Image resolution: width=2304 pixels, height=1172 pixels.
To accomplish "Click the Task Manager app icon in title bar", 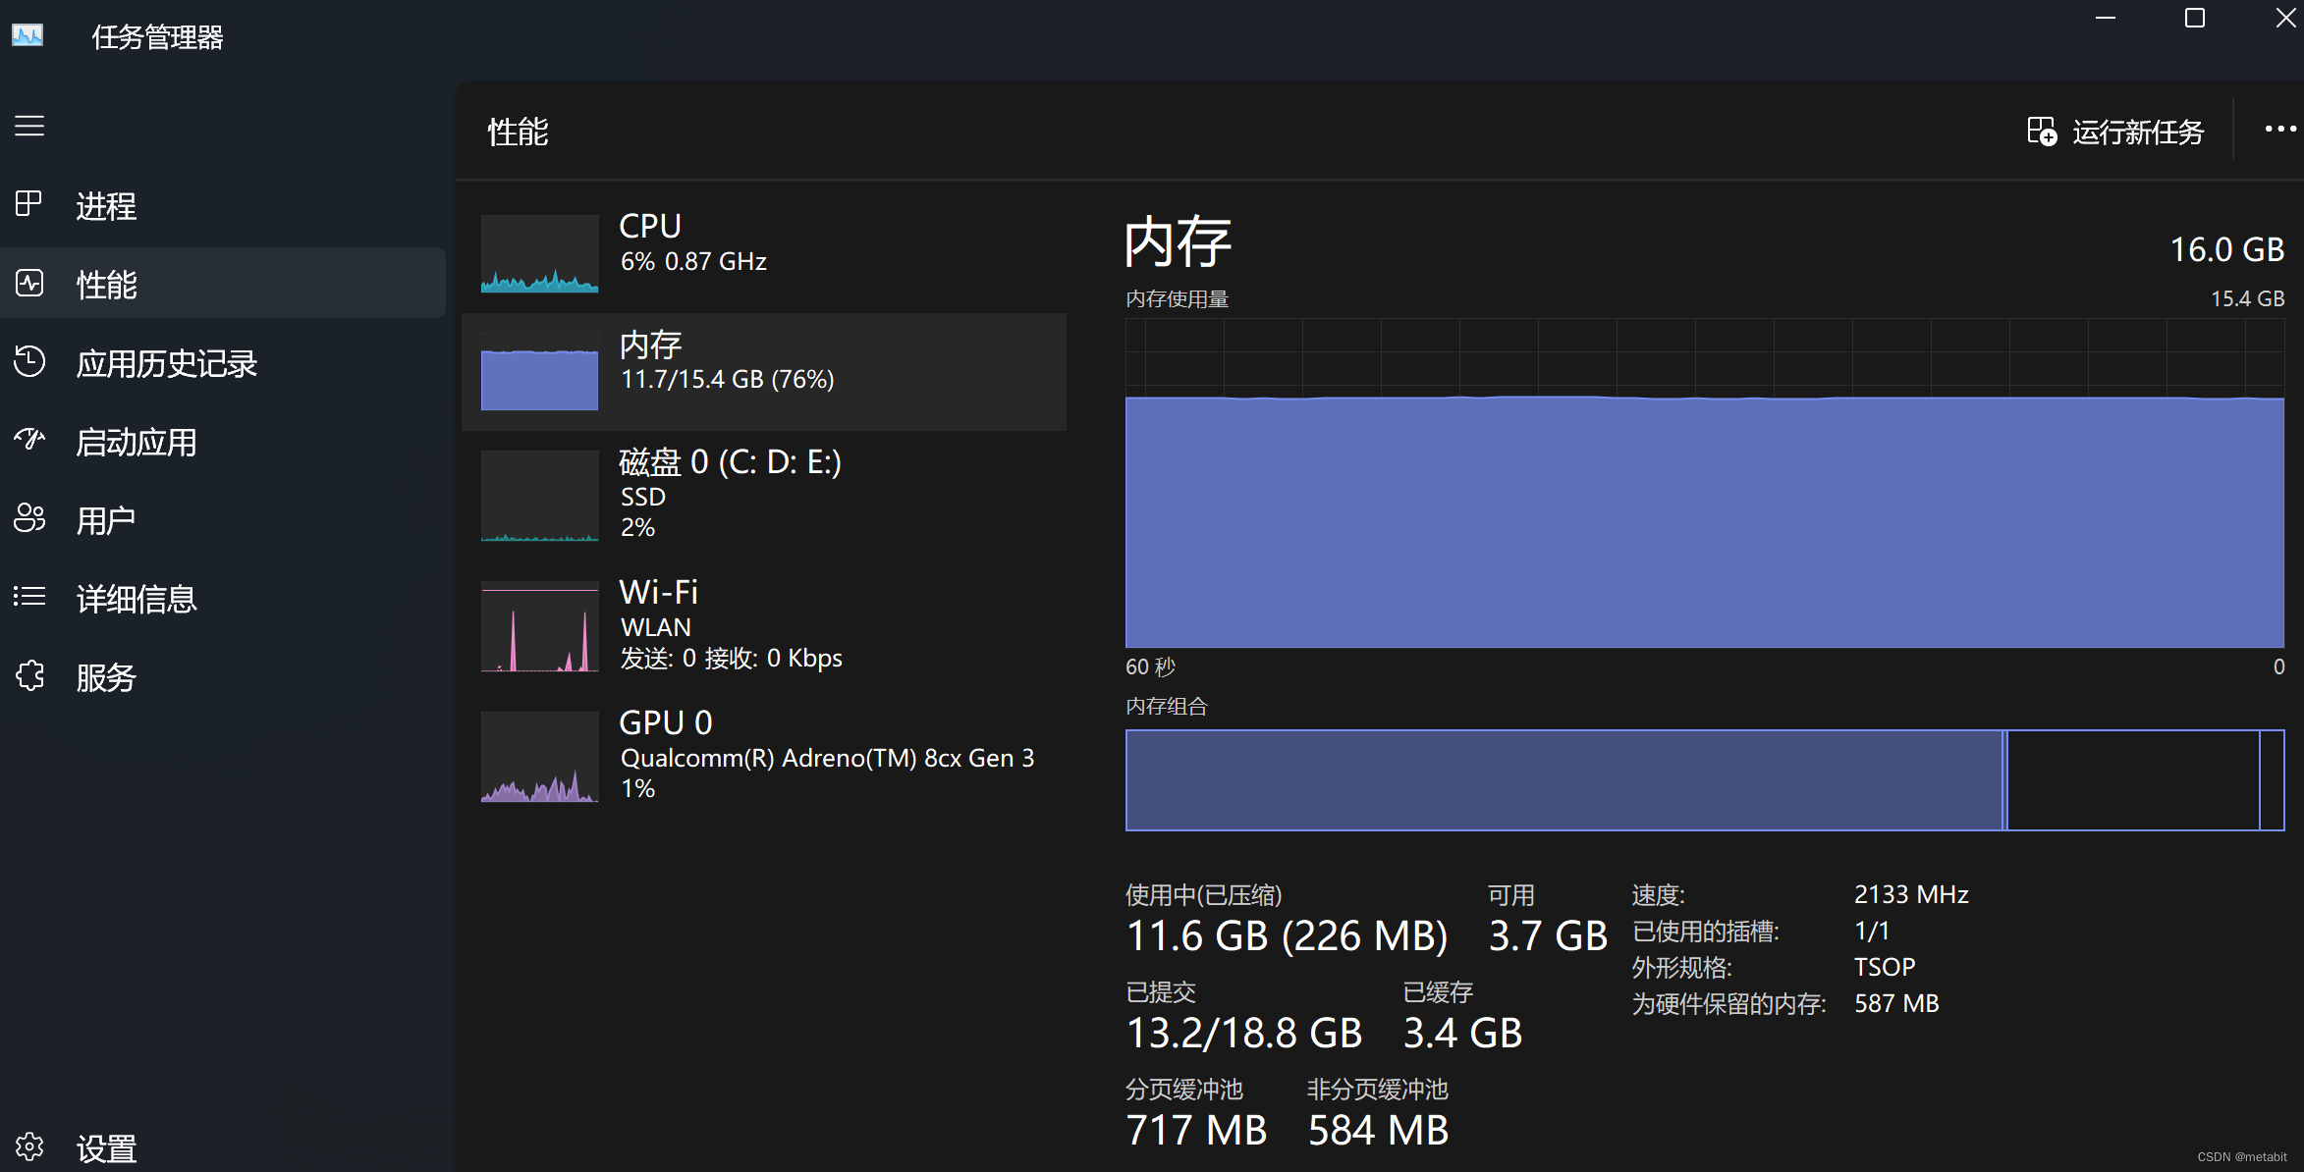I will tap(27, 36).
